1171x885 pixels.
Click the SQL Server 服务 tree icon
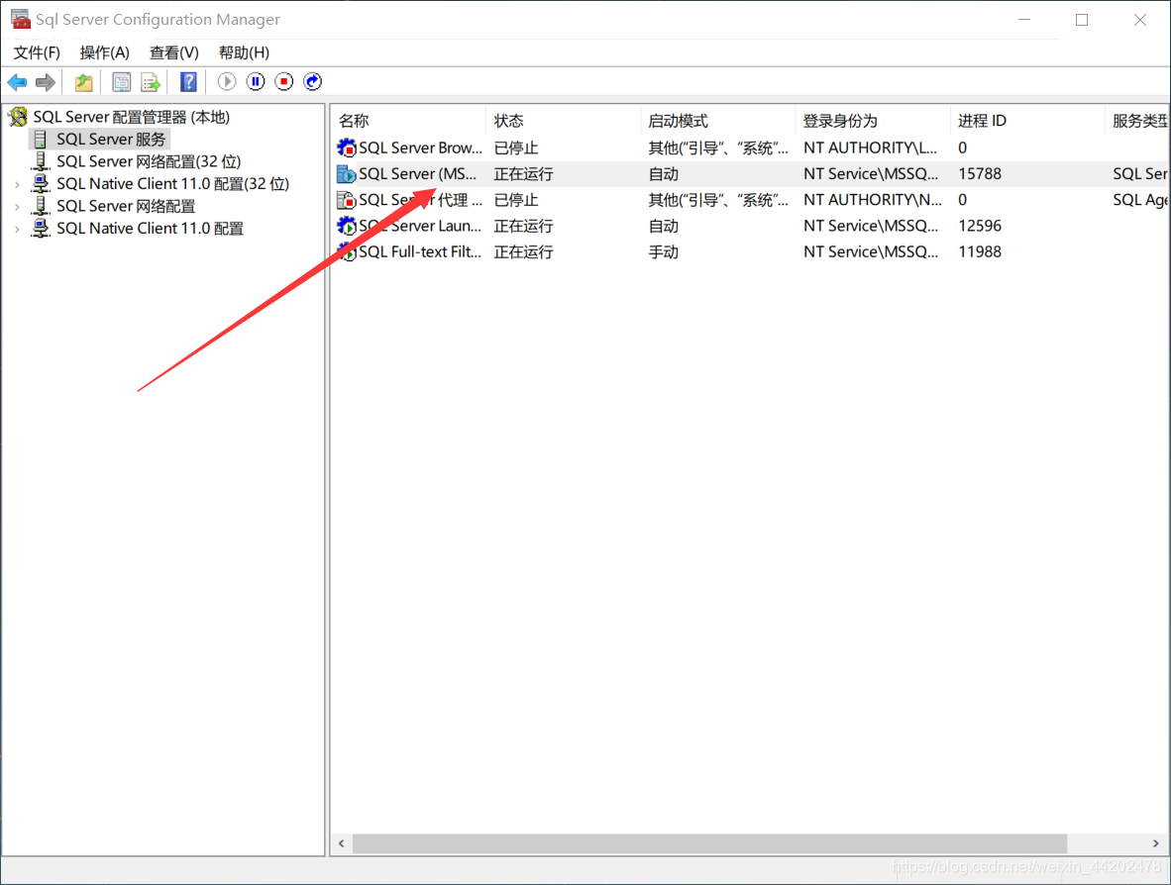tap(41, 139)
